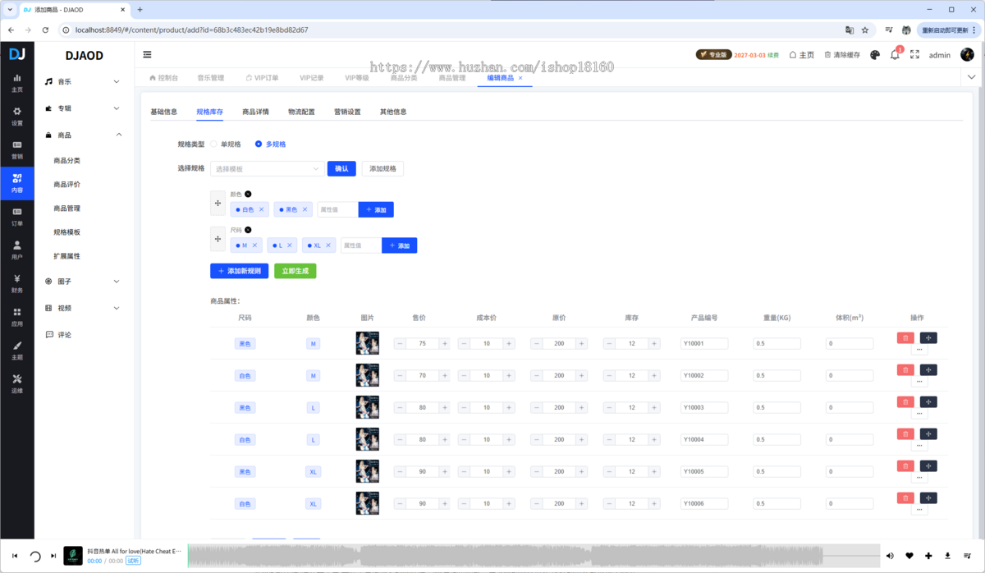Click the 添加规格 button
The image size is (985, 573).
tap(383, 169)
